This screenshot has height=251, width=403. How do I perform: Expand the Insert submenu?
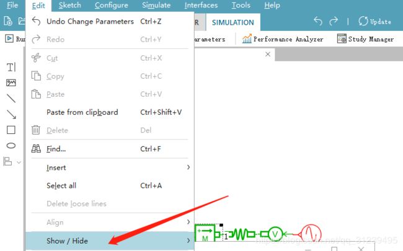pyautogui.click(x=110, y=167)
